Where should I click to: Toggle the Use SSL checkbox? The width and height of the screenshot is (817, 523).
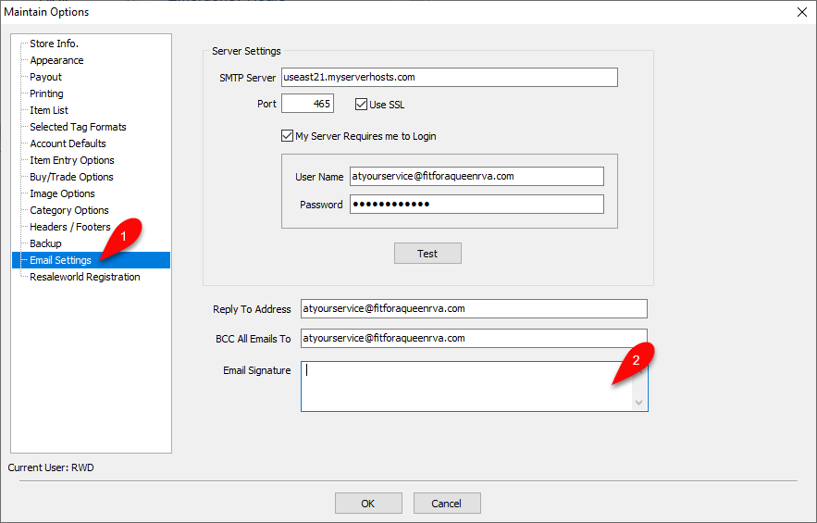(361, 105)
